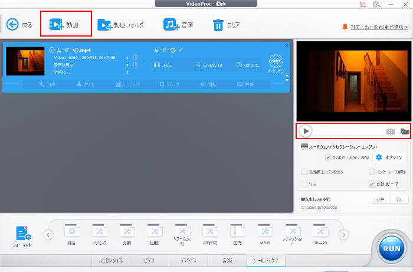Add a video with the 動画 button
Image resolution: width=413 pixels, height=272 pixels.
[64, 25]
